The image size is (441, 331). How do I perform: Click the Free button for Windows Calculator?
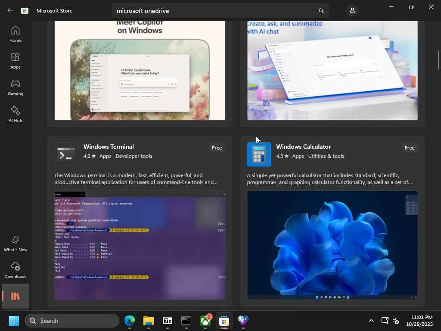[410, 148]
